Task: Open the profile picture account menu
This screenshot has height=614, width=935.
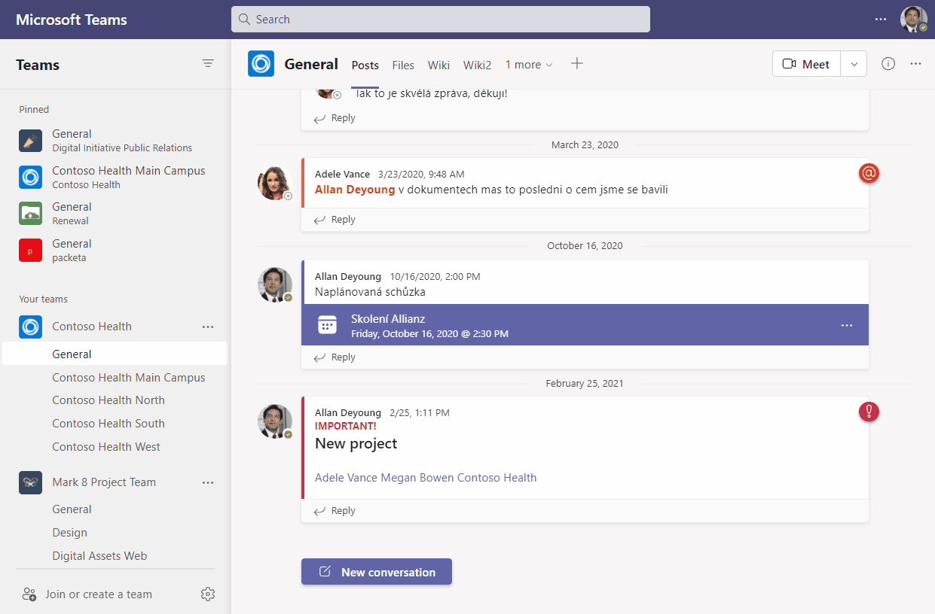Action: (x=914, y=20)
